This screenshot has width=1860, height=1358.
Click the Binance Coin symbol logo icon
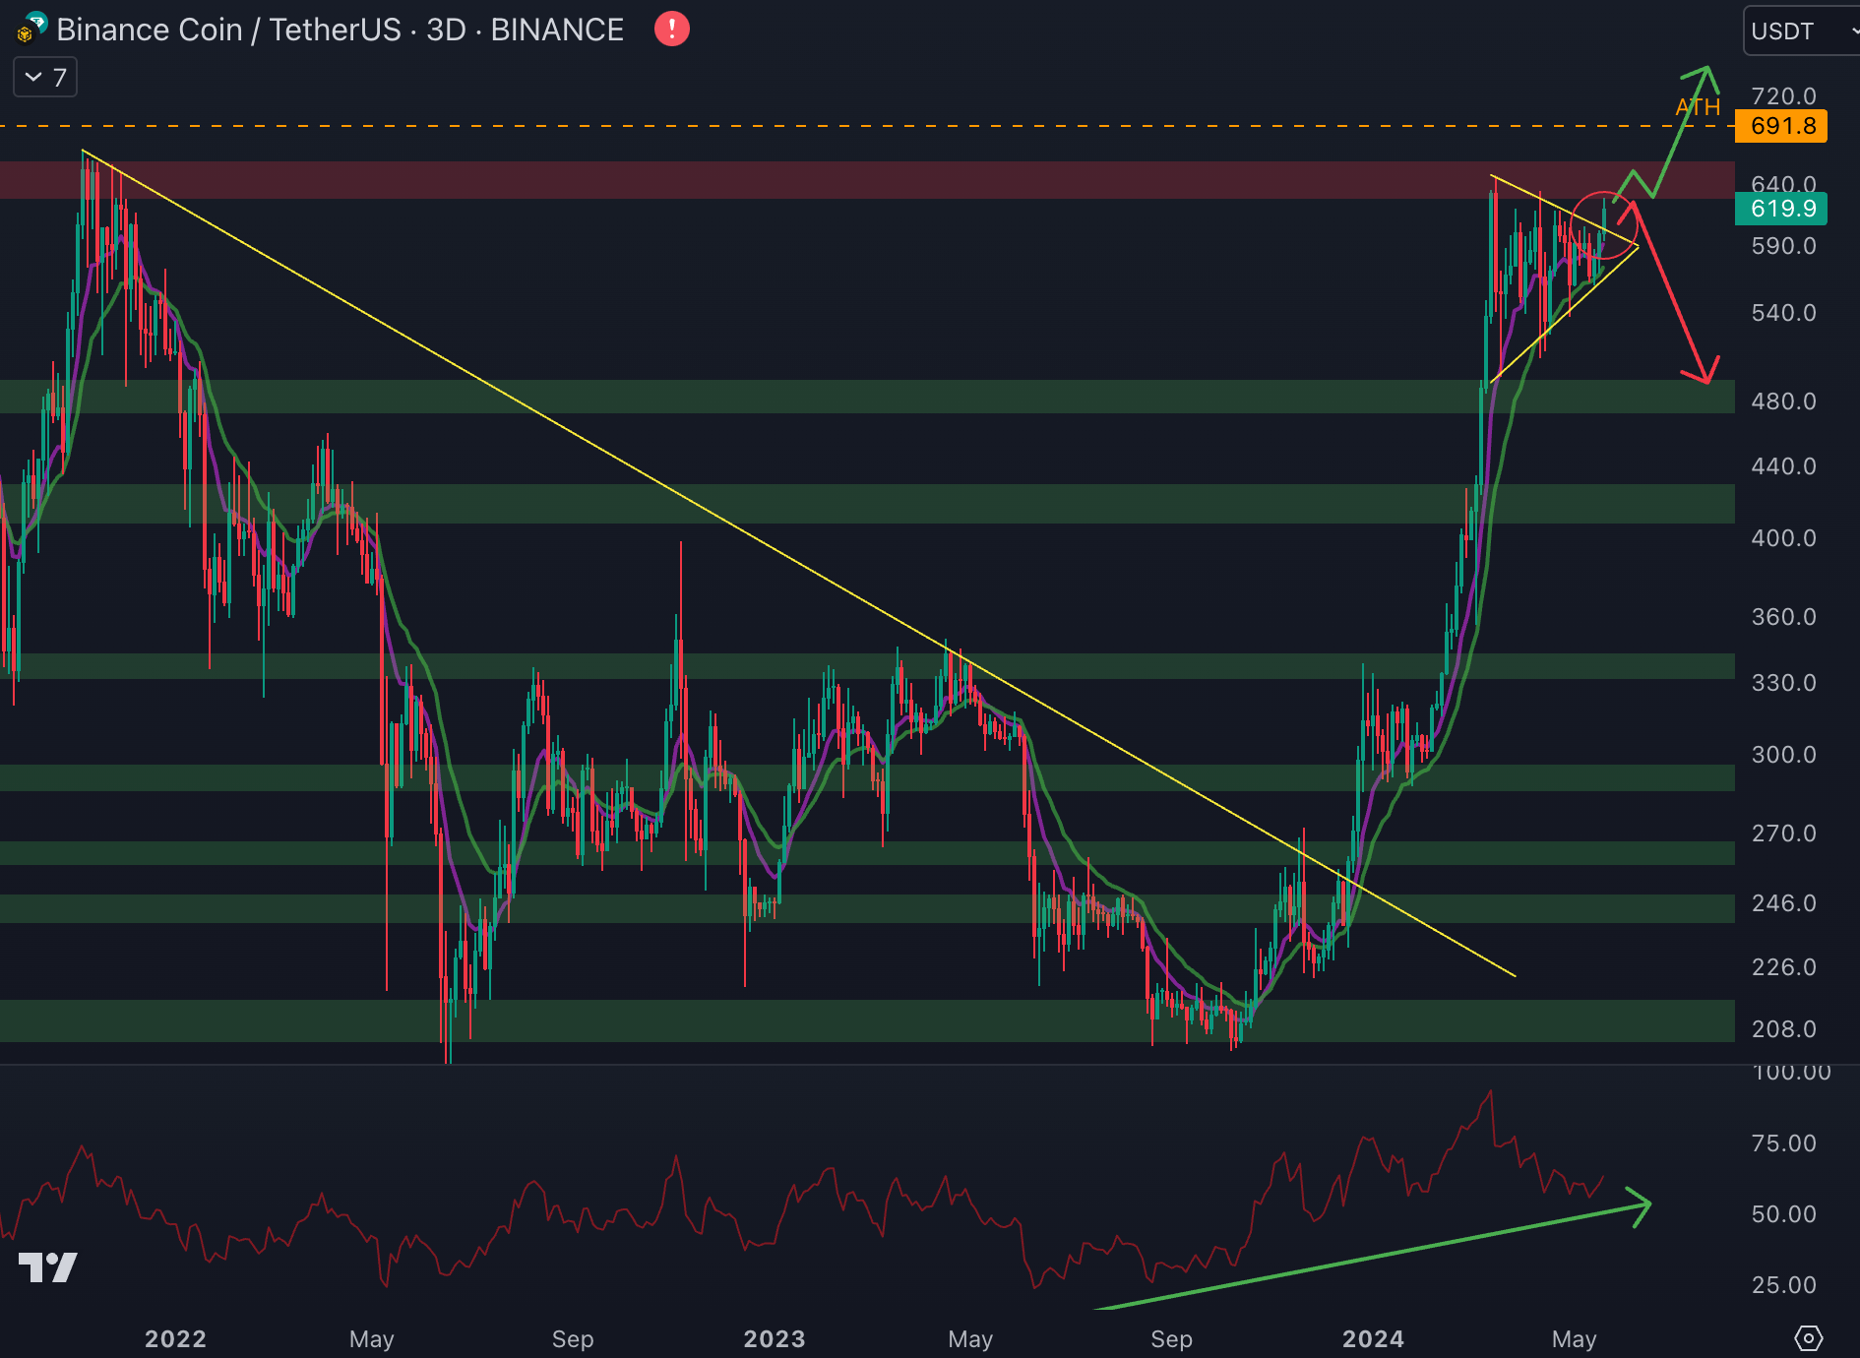click(31, 29)
